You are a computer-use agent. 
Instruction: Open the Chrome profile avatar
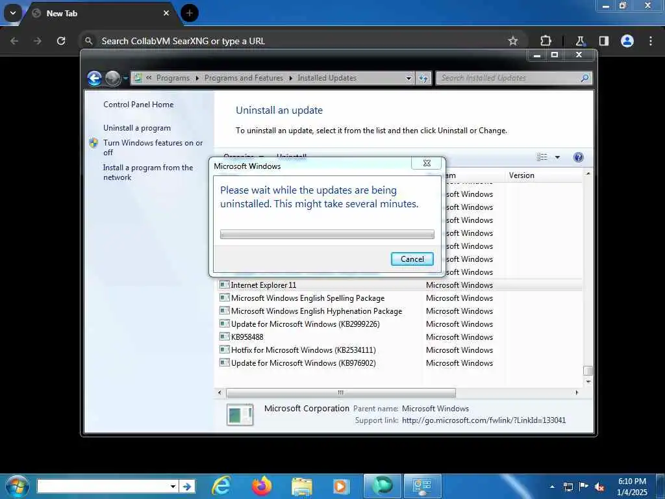[x=627, y=41]
